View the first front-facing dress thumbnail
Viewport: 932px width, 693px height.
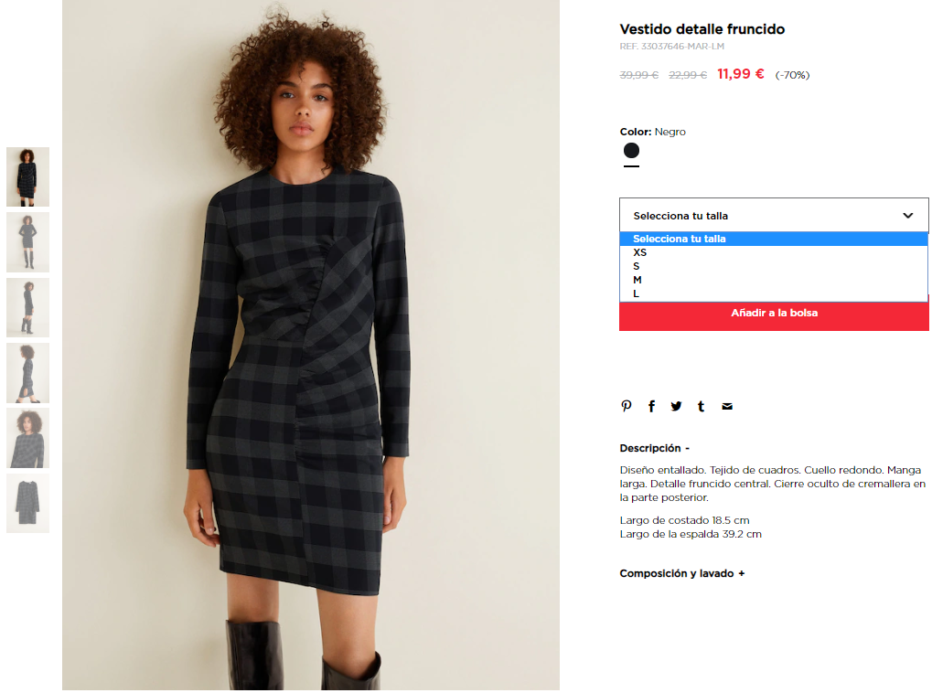pos(28,177)
